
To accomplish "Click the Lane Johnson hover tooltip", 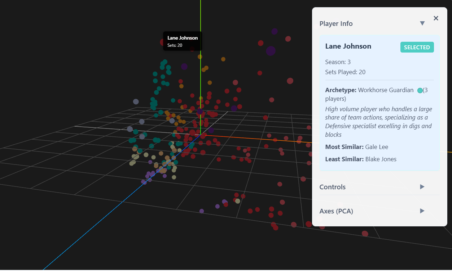I will pyautogui.click(x=182, y=41).
